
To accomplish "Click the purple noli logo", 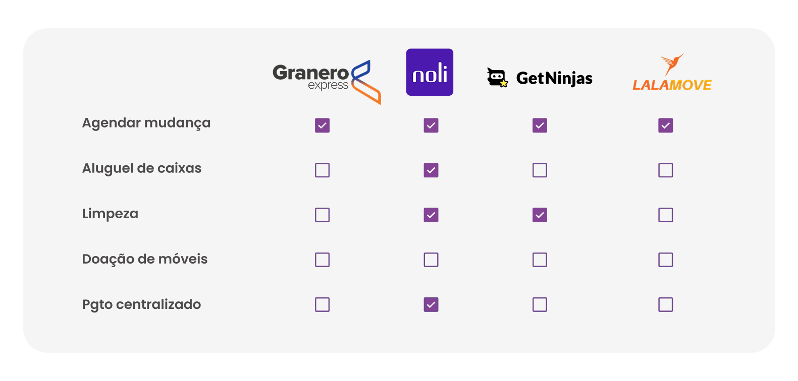I will click(430, 72).
